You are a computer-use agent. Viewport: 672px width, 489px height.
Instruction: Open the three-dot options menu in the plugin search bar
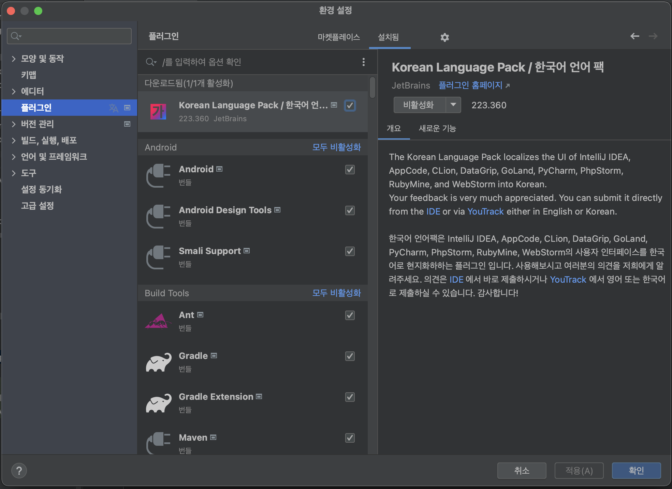click(x=363, y=62)
